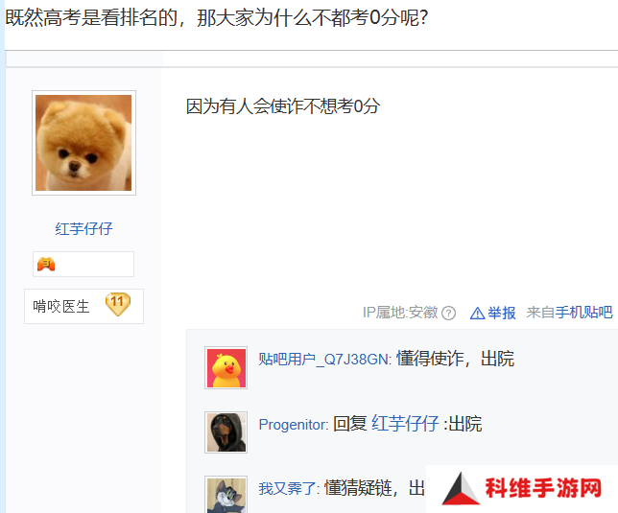Open the Tom cat avatar thumbnail
The width and height of the screenshot is (618, 513).
pyautogui.click(x=226, y=495)
